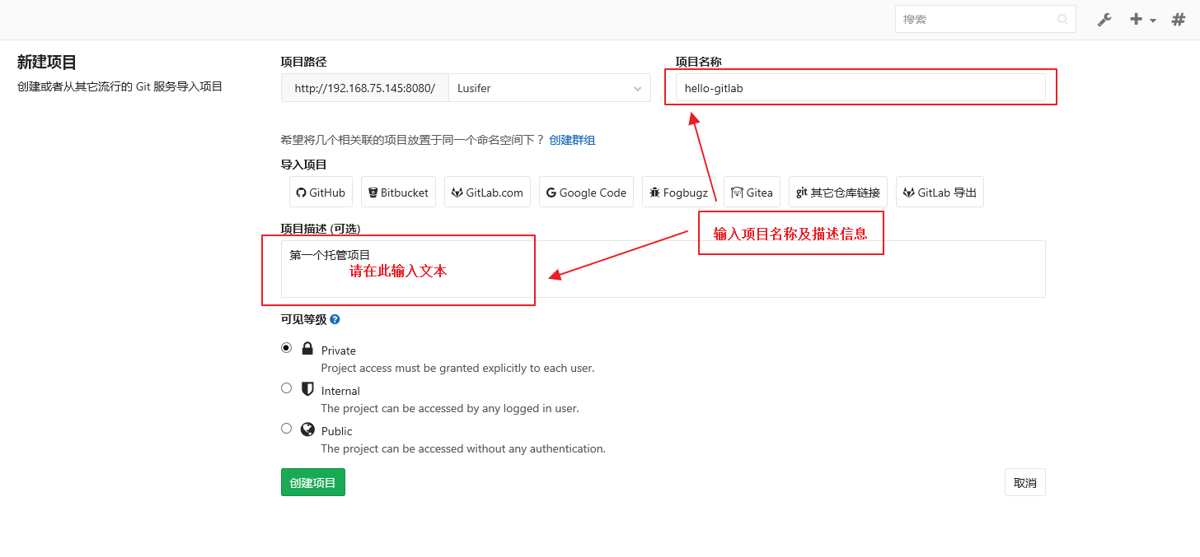Click the search magnifier icon
Image resolution: width=1200 pixels, height=557 pixels.
(x=1063, y=20)
